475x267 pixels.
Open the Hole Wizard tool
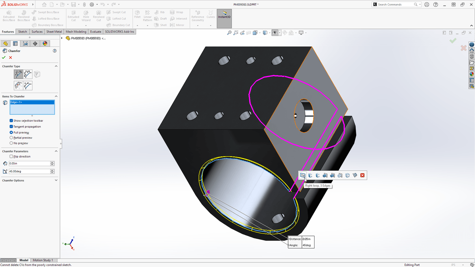[x=86, y=15]
